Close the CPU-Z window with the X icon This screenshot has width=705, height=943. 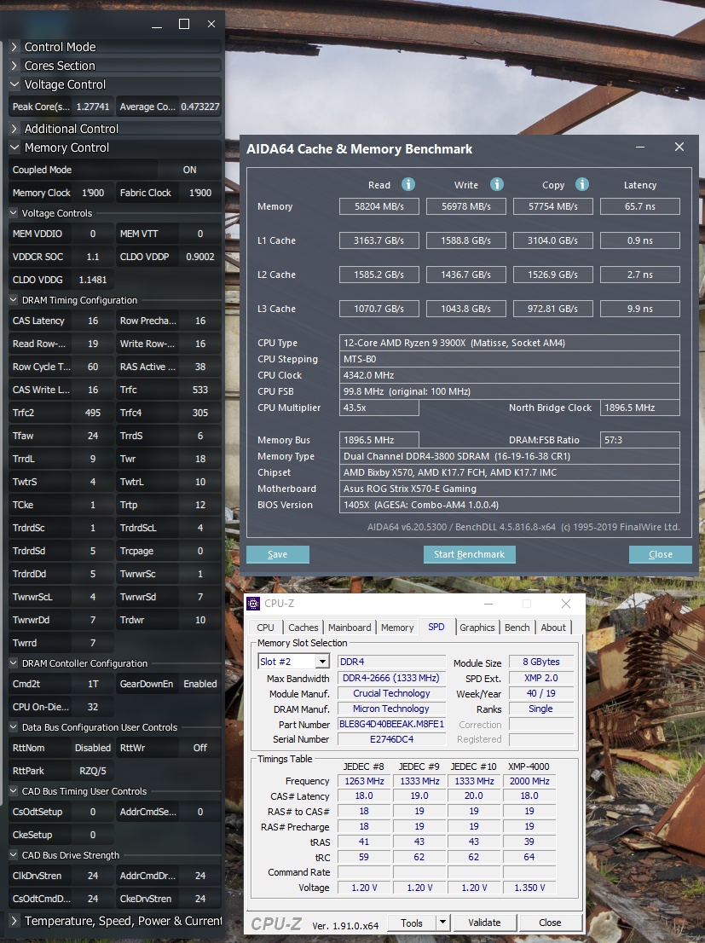tap(565, 603)
